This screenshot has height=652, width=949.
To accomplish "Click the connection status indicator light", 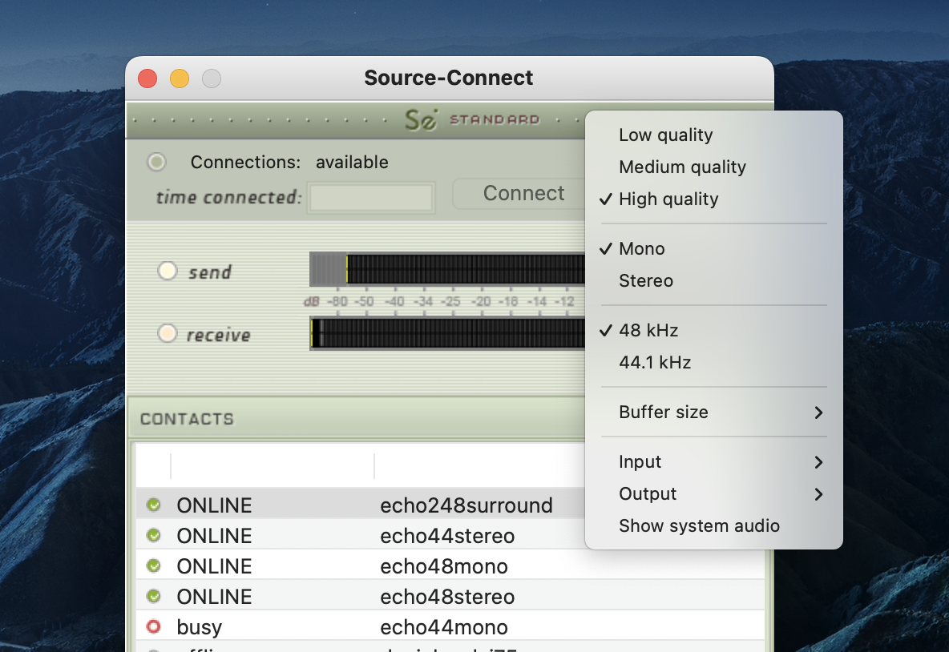I will [x=157, y=163].
